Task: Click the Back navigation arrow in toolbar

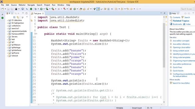Action: tap(131, 9)
